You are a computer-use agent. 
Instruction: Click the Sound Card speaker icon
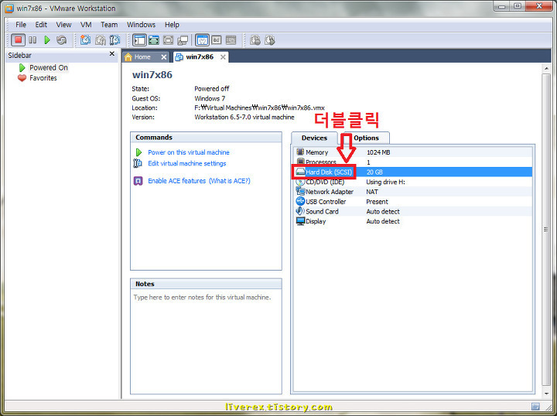click(x=300, y=211)
